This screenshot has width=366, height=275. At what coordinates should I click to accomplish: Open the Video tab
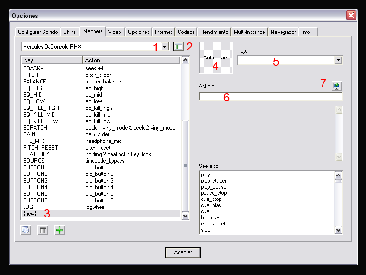tap(115, 32)
